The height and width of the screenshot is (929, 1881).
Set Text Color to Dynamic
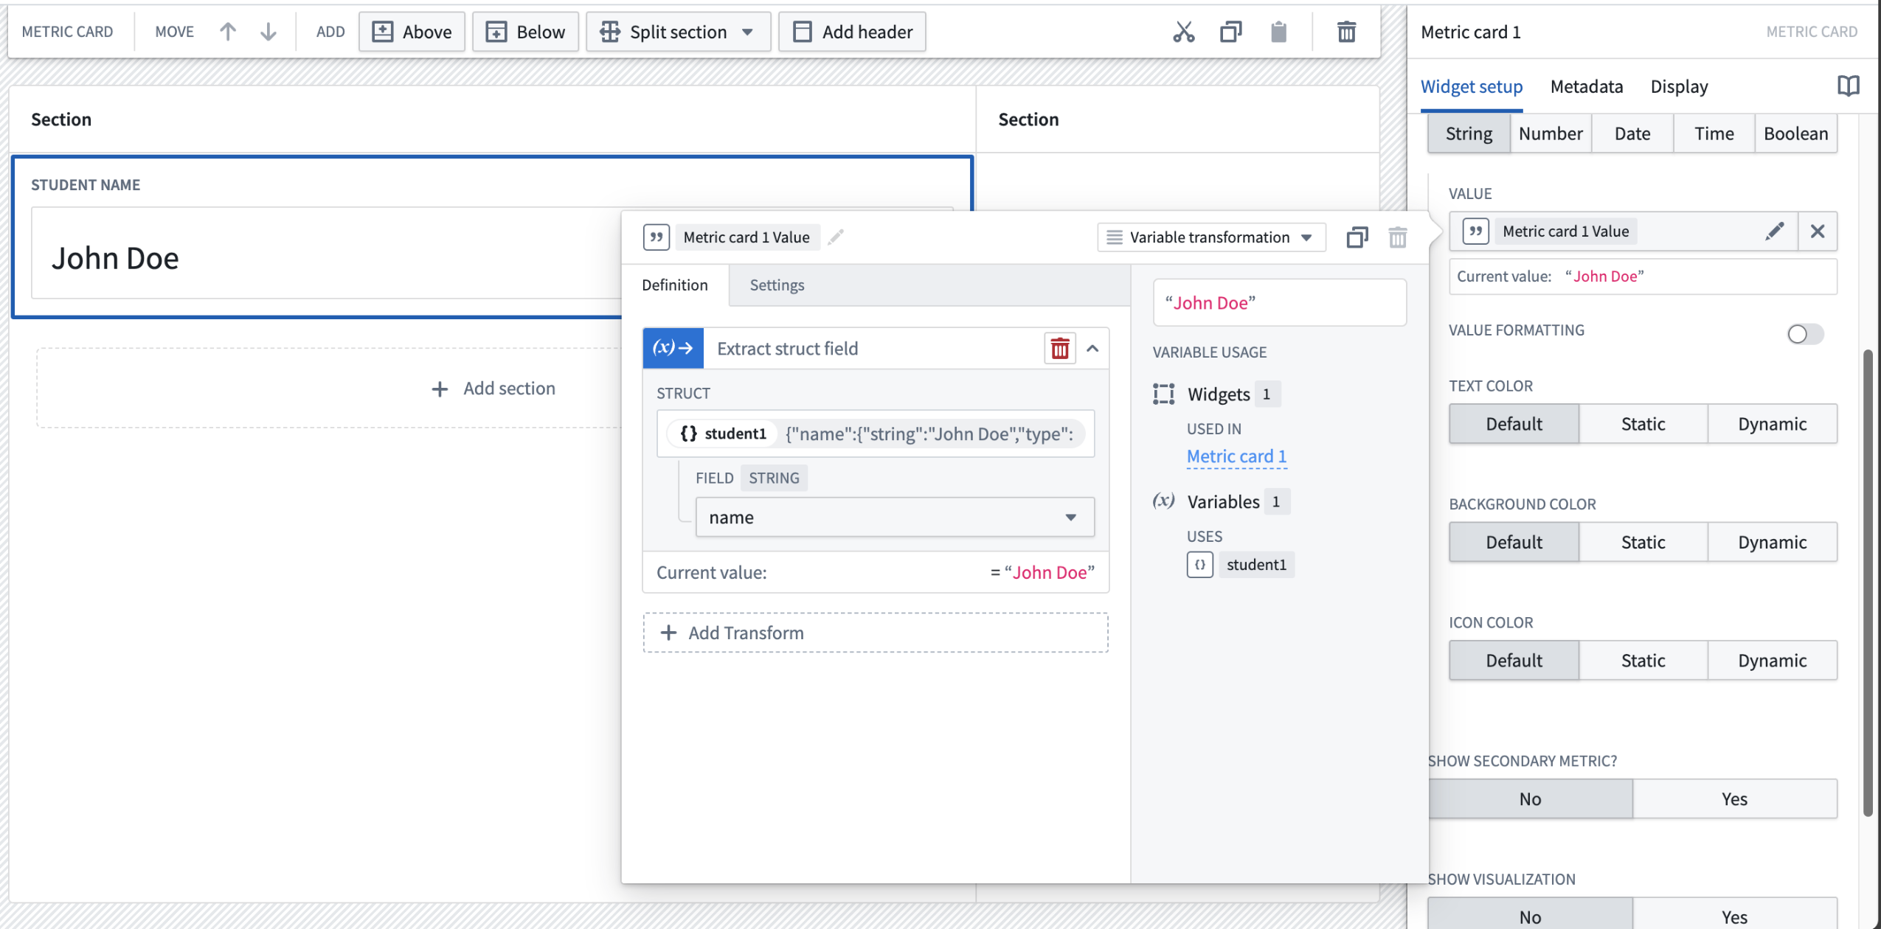tap(1772, 424)
